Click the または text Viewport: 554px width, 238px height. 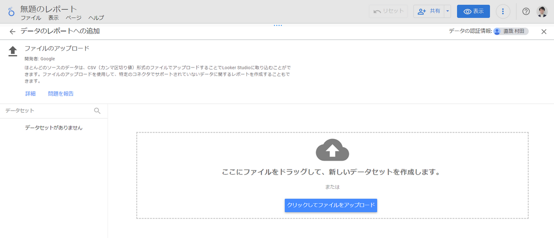(332, 187)
